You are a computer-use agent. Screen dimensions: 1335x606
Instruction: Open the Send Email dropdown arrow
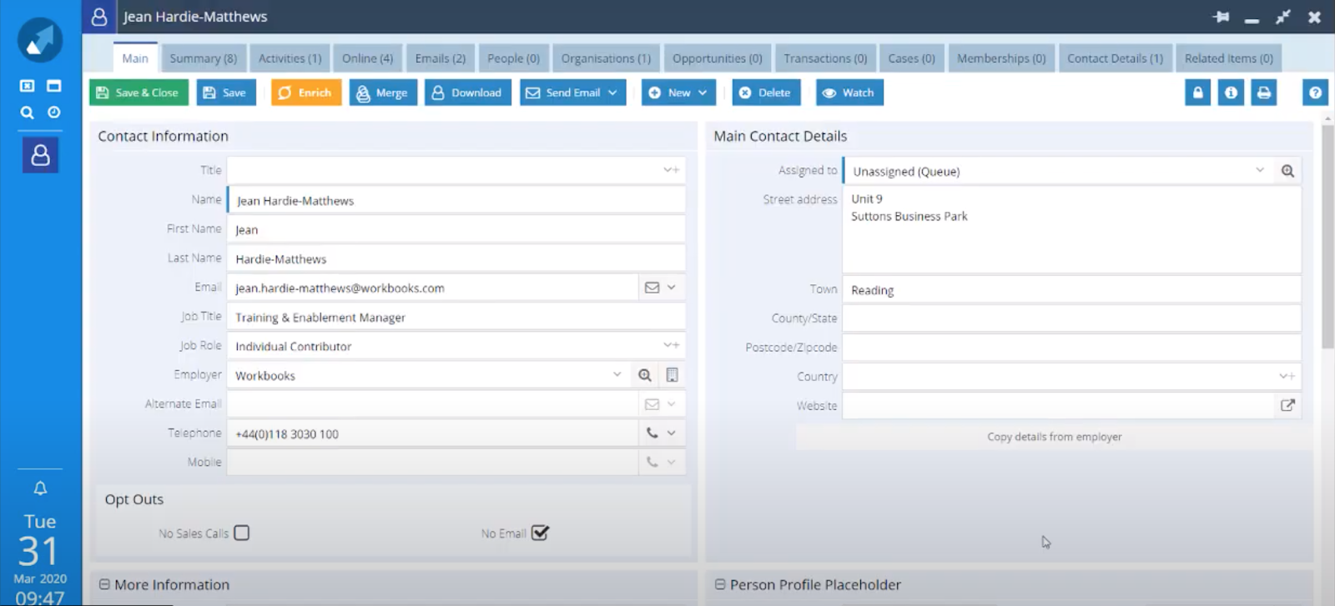coord(612,93)
